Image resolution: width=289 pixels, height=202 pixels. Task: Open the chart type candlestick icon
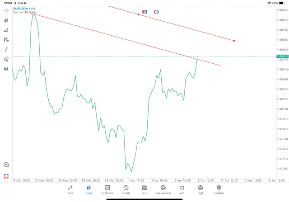click(x=6, y=20)
